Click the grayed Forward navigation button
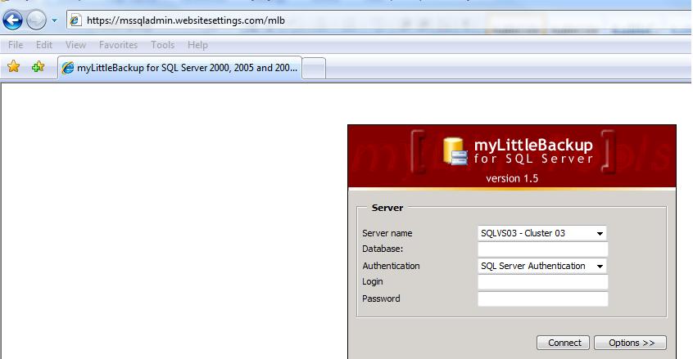The image size is (693, 359). coord(36,20)
